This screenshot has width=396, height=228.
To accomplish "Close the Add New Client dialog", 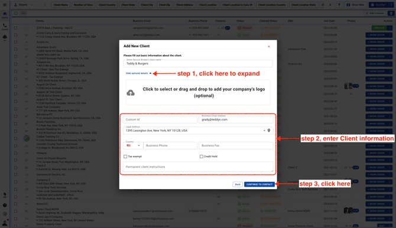I will [x=269, y=47].
